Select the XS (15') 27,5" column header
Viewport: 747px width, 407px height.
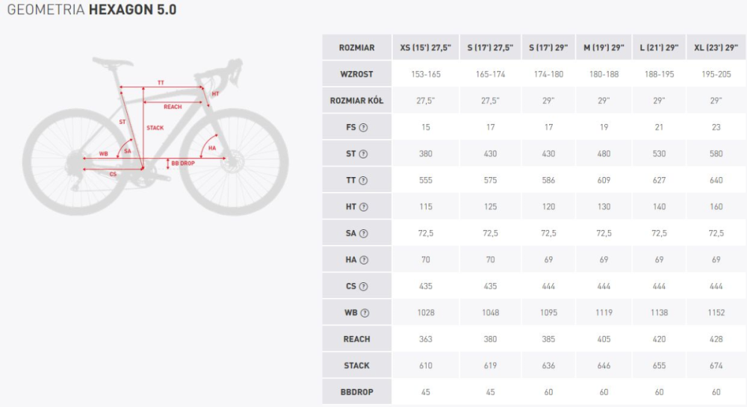click(425, 48)
